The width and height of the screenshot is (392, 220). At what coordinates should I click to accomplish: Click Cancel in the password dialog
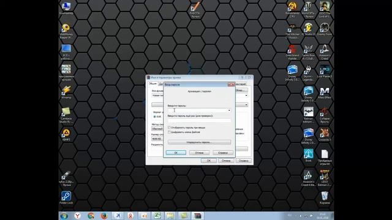[199, 153]
